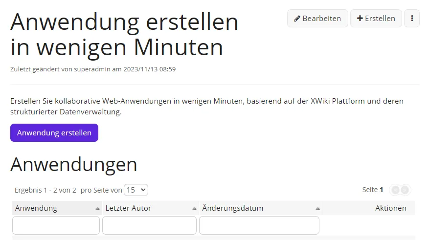
Task: Click the previous page pagination arrow
Action: [x=395, y=190]
